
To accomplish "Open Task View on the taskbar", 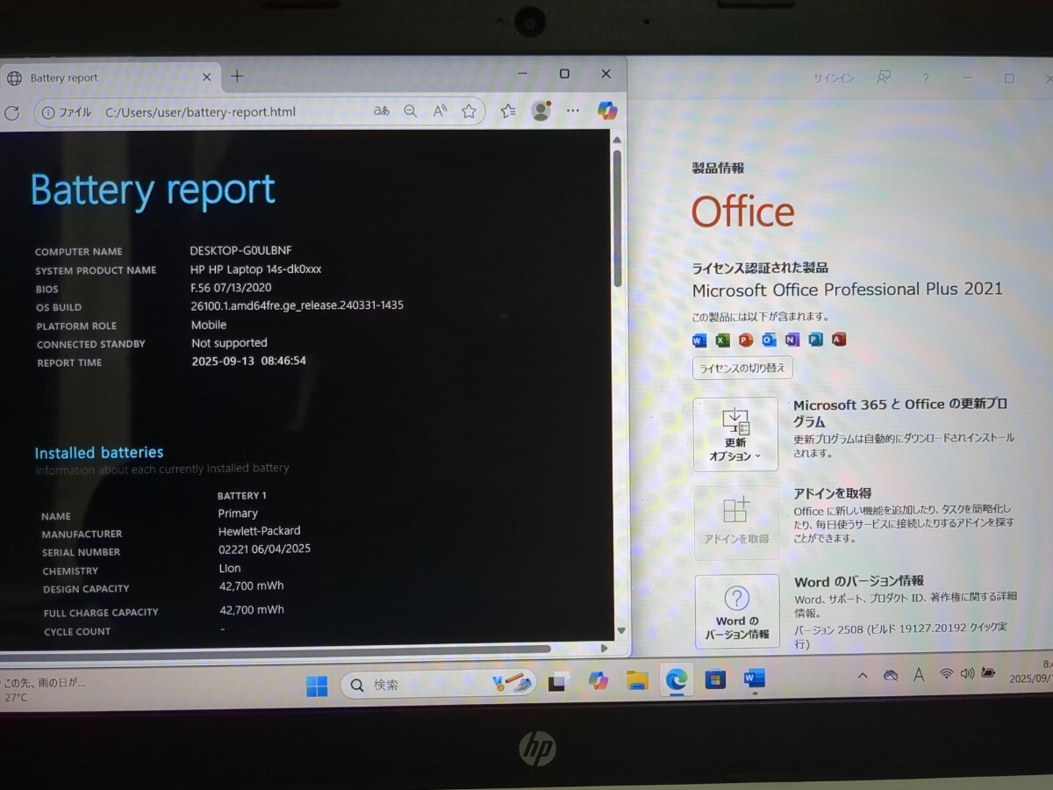I will [x=559, y=681].
